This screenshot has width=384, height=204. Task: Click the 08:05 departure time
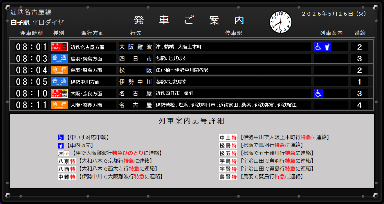tap(31, 82)
